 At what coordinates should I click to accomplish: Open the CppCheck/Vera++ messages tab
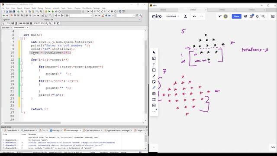click(118, 130)
